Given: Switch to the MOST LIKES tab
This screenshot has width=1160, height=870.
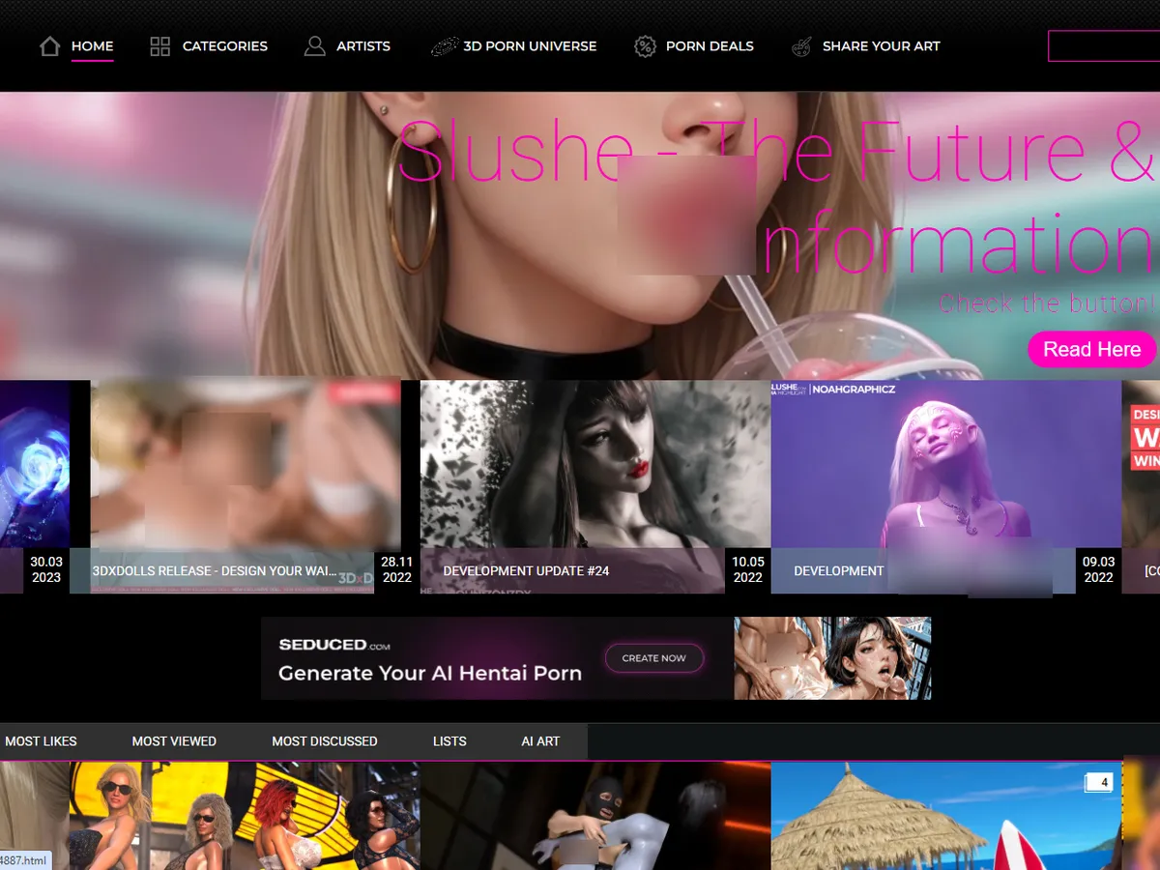Looking at the screenshot, I should [41, 741].
